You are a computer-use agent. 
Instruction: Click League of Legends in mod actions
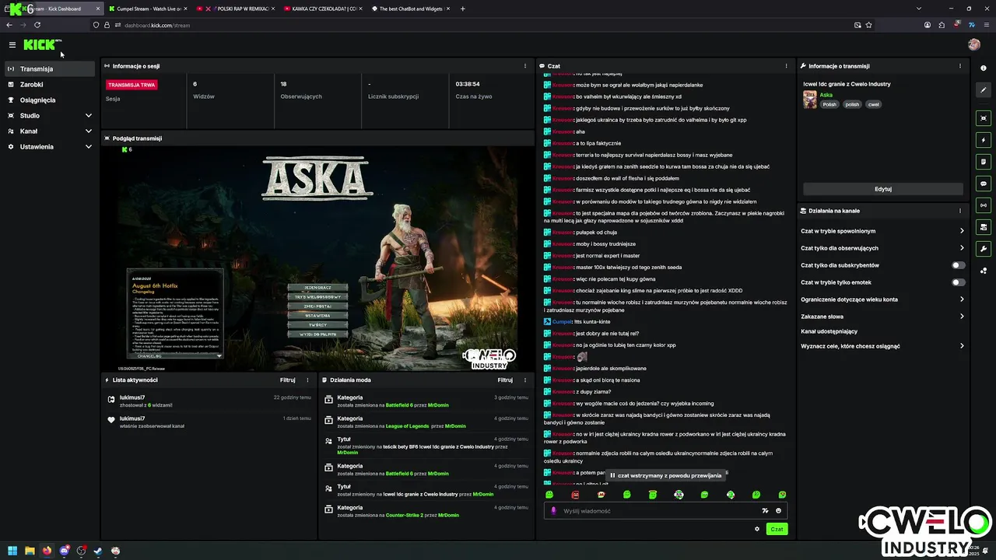pos(407,426)
